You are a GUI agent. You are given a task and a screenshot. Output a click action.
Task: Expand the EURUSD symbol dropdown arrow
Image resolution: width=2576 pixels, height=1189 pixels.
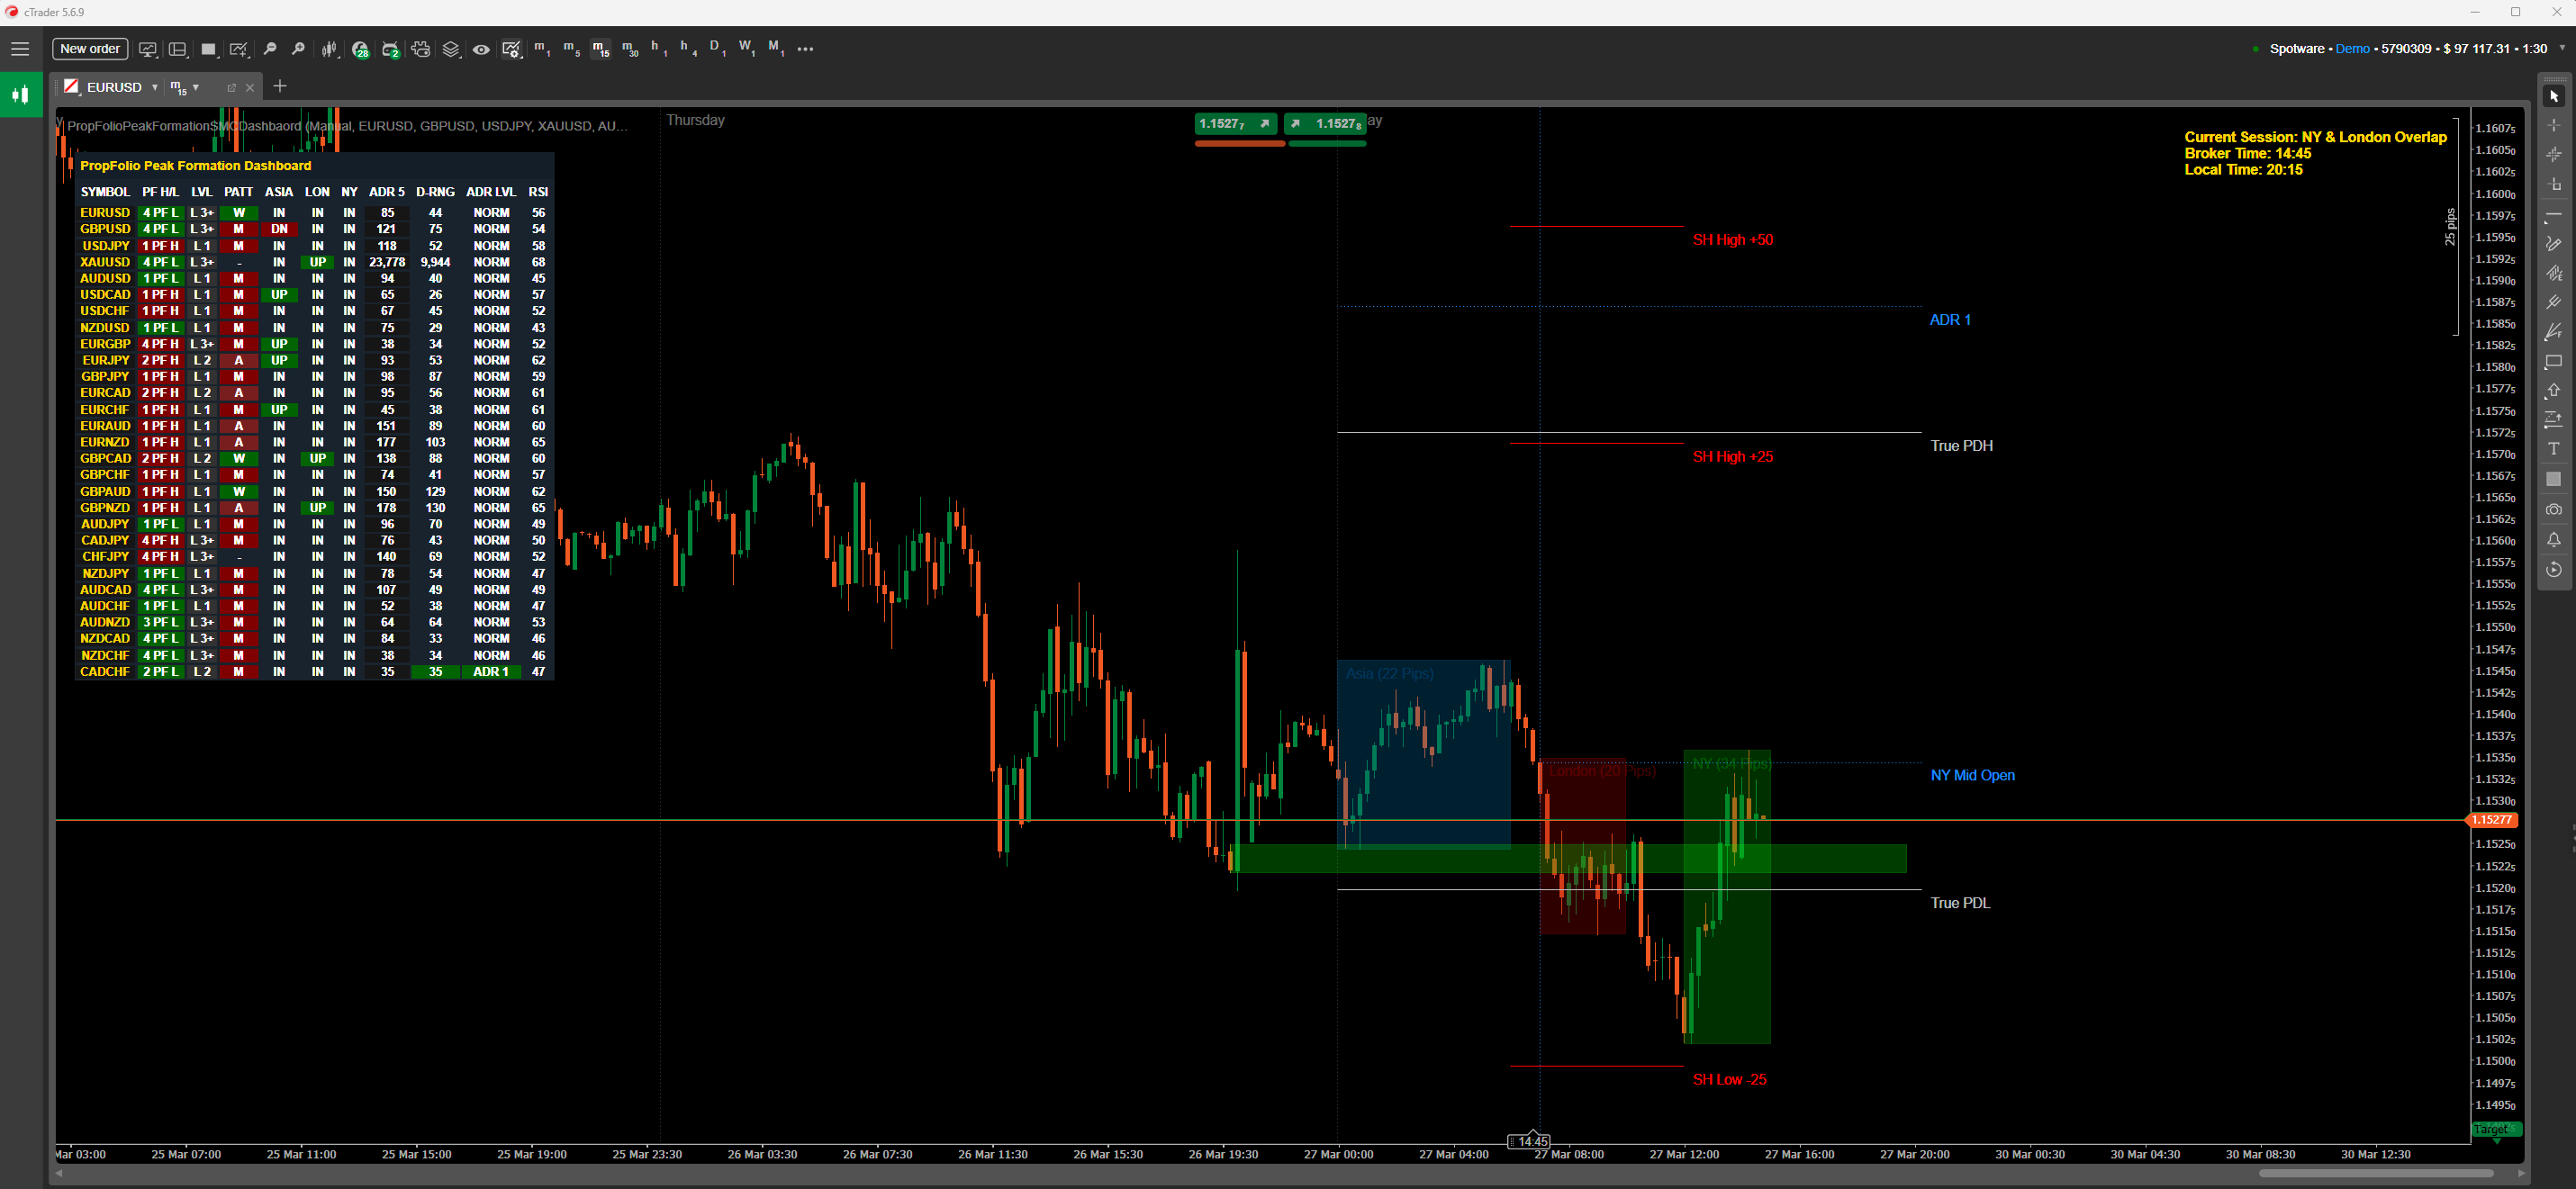coord(155,88)
